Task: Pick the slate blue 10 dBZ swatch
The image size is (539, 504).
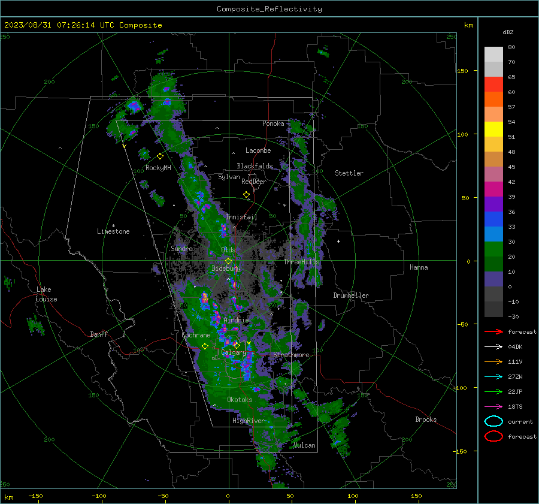Action: click(x=493, y=279)
